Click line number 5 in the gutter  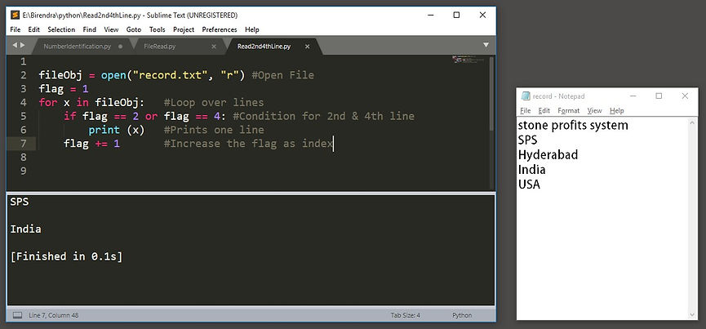pos(24,116)
